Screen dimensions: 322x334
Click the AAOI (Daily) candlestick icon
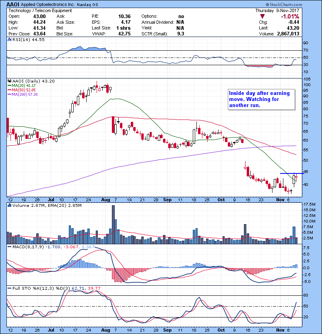pyautogui.click(x=9, y=81)
